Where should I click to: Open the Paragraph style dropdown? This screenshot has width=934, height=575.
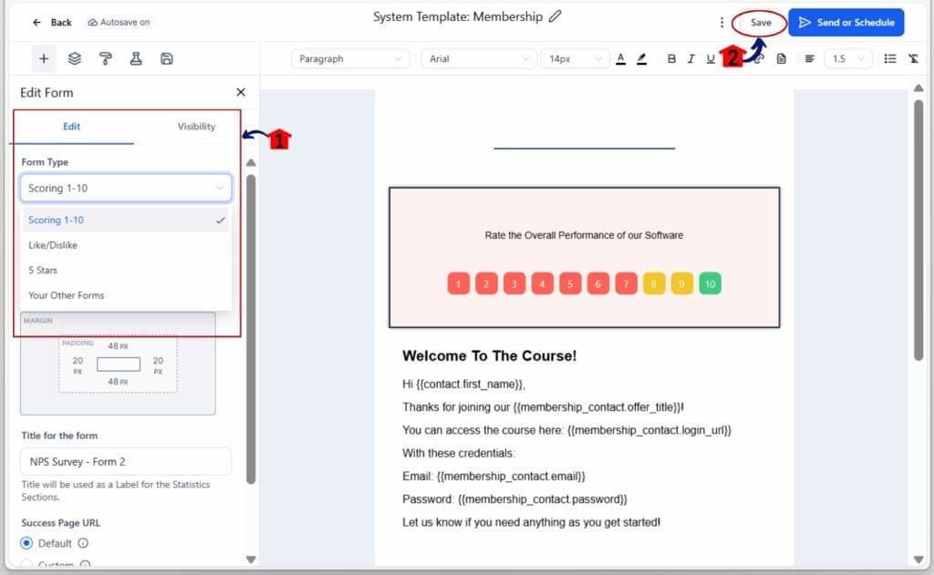point(350,58)
